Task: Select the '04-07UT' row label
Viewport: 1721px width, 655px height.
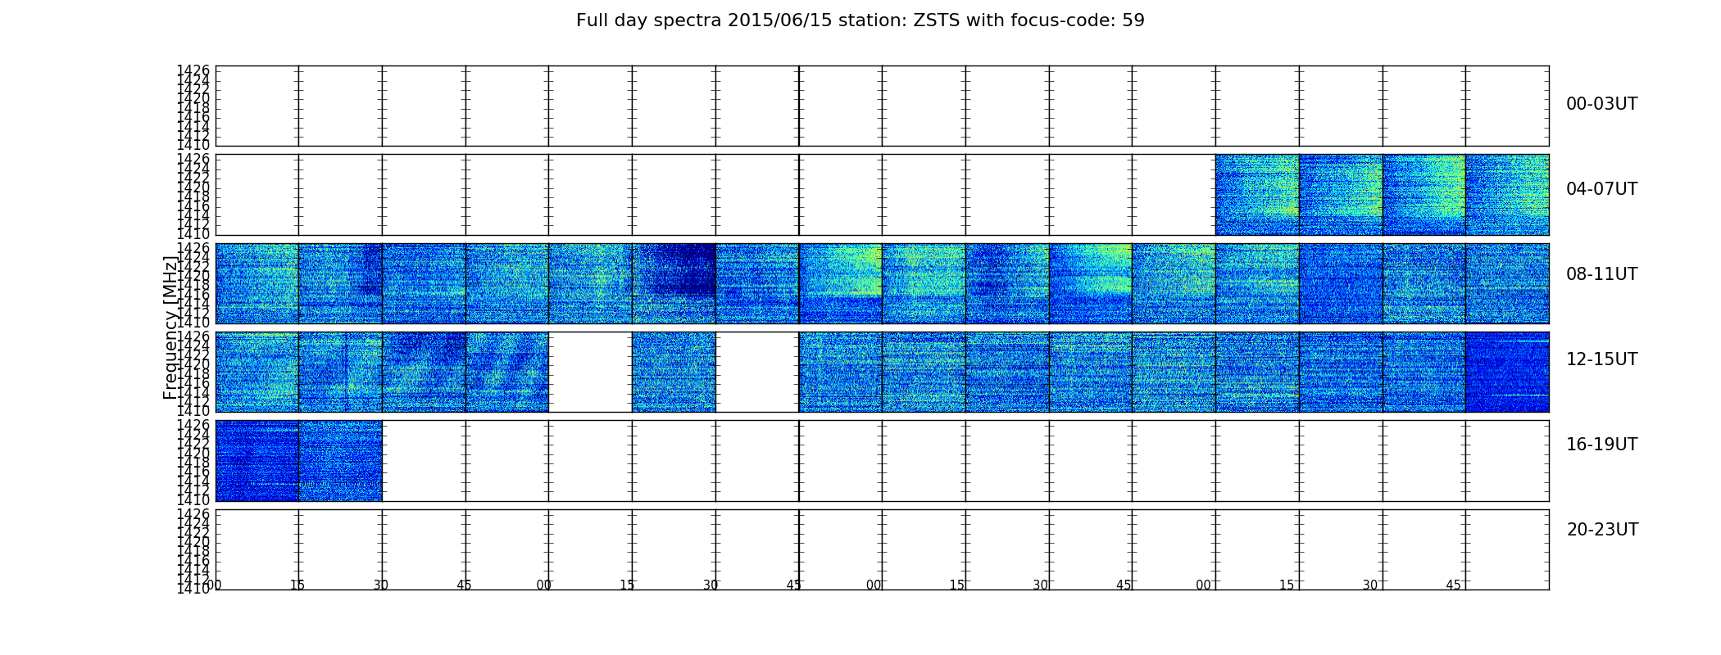Action: coord(1601,189)
